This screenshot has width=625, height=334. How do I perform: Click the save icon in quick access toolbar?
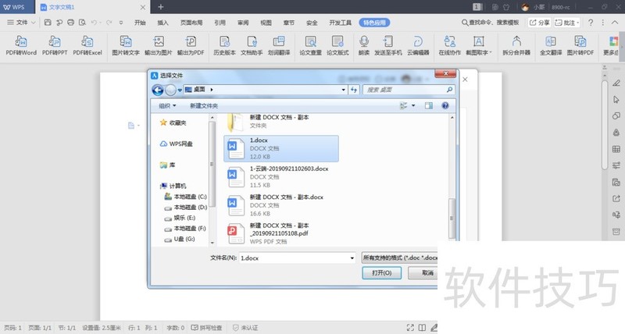(48, 23)
